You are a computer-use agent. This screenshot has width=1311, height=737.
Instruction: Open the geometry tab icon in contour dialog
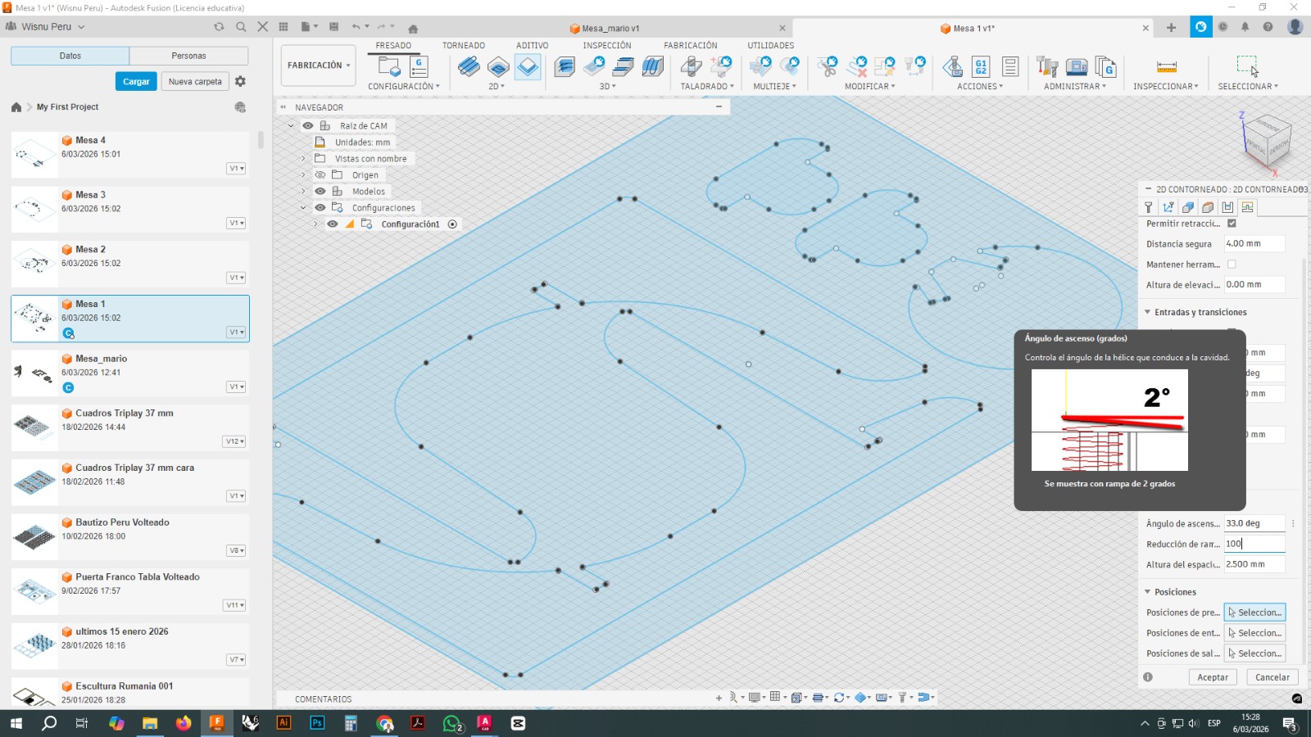(1169, 207)
